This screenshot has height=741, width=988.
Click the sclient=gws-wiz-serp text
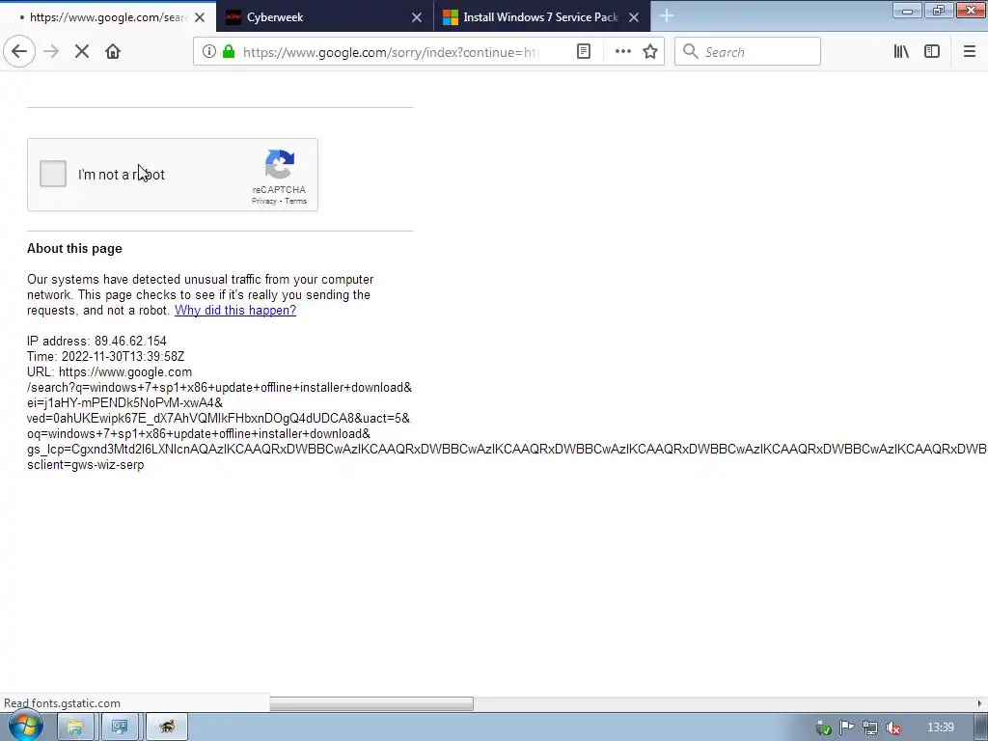tap(85, 464)
